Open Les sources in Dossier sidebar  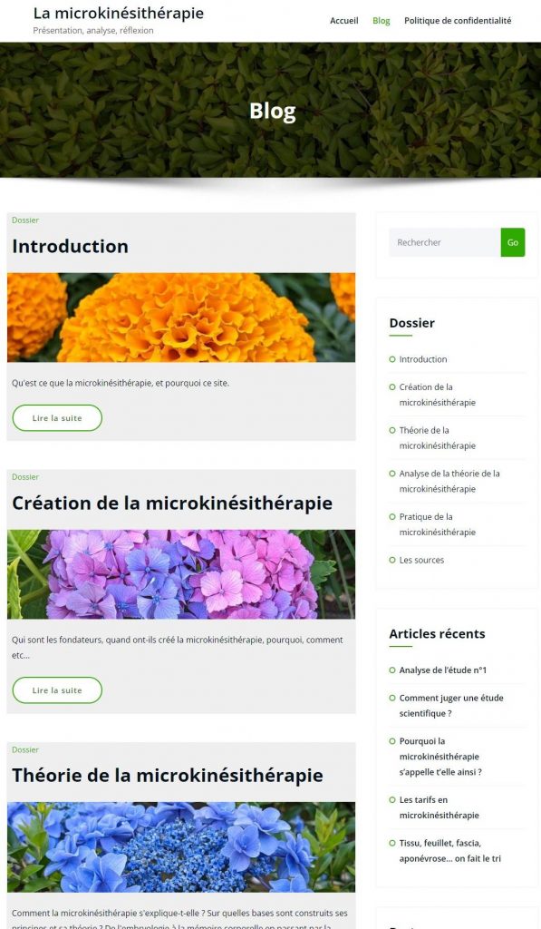click(x=421, y=560)
